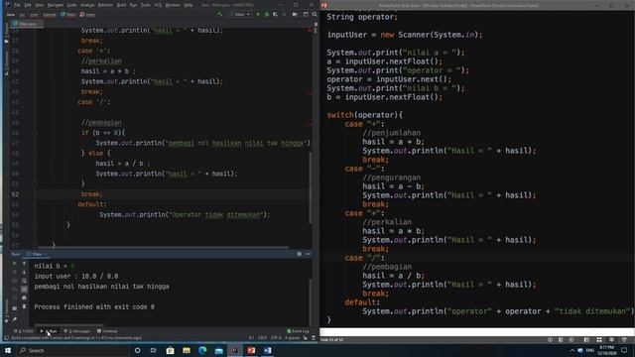
Task: Open the Run tool window settings gear
Action: [300, 254]
